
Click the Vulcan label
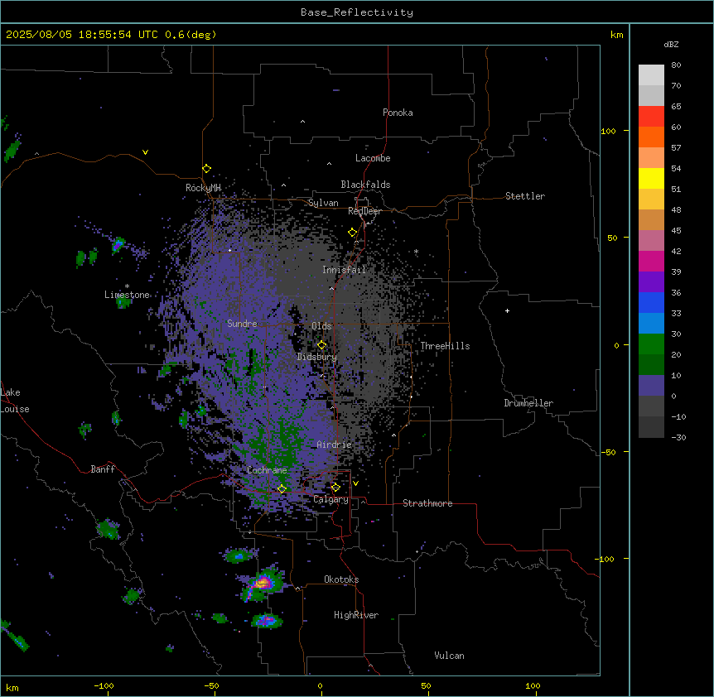[449, 656]
